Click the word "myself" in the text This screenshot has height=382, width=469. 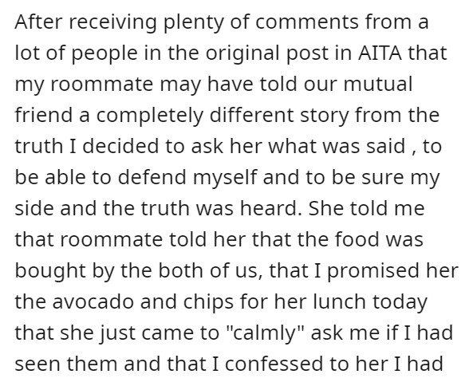(x=225, y=177)
